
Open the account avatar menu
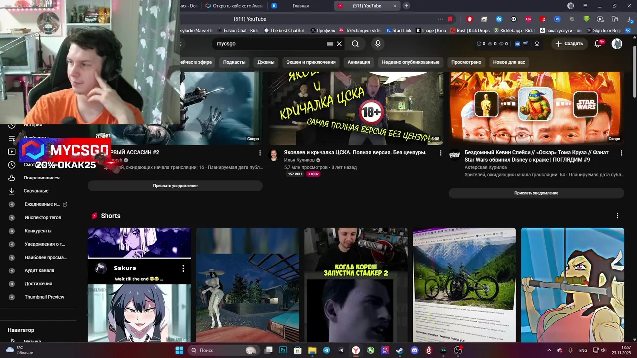(617, 44)
